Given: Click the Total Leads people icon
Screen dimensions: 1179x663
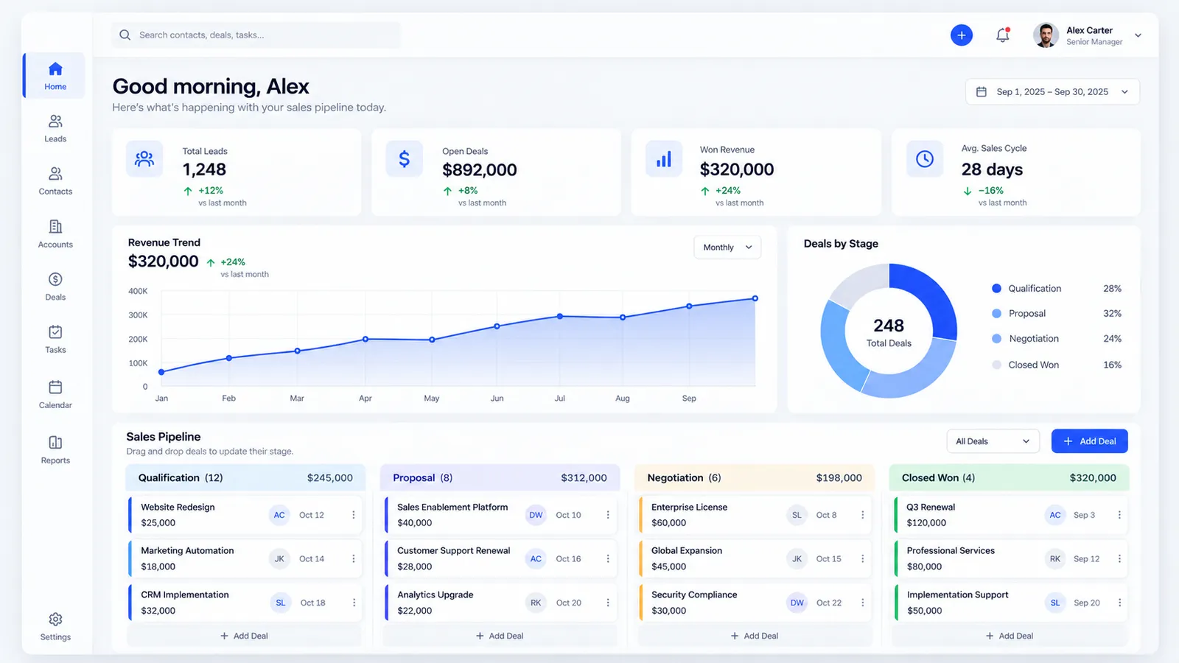Looking at the screenshot, I should (x=144, y=158).
